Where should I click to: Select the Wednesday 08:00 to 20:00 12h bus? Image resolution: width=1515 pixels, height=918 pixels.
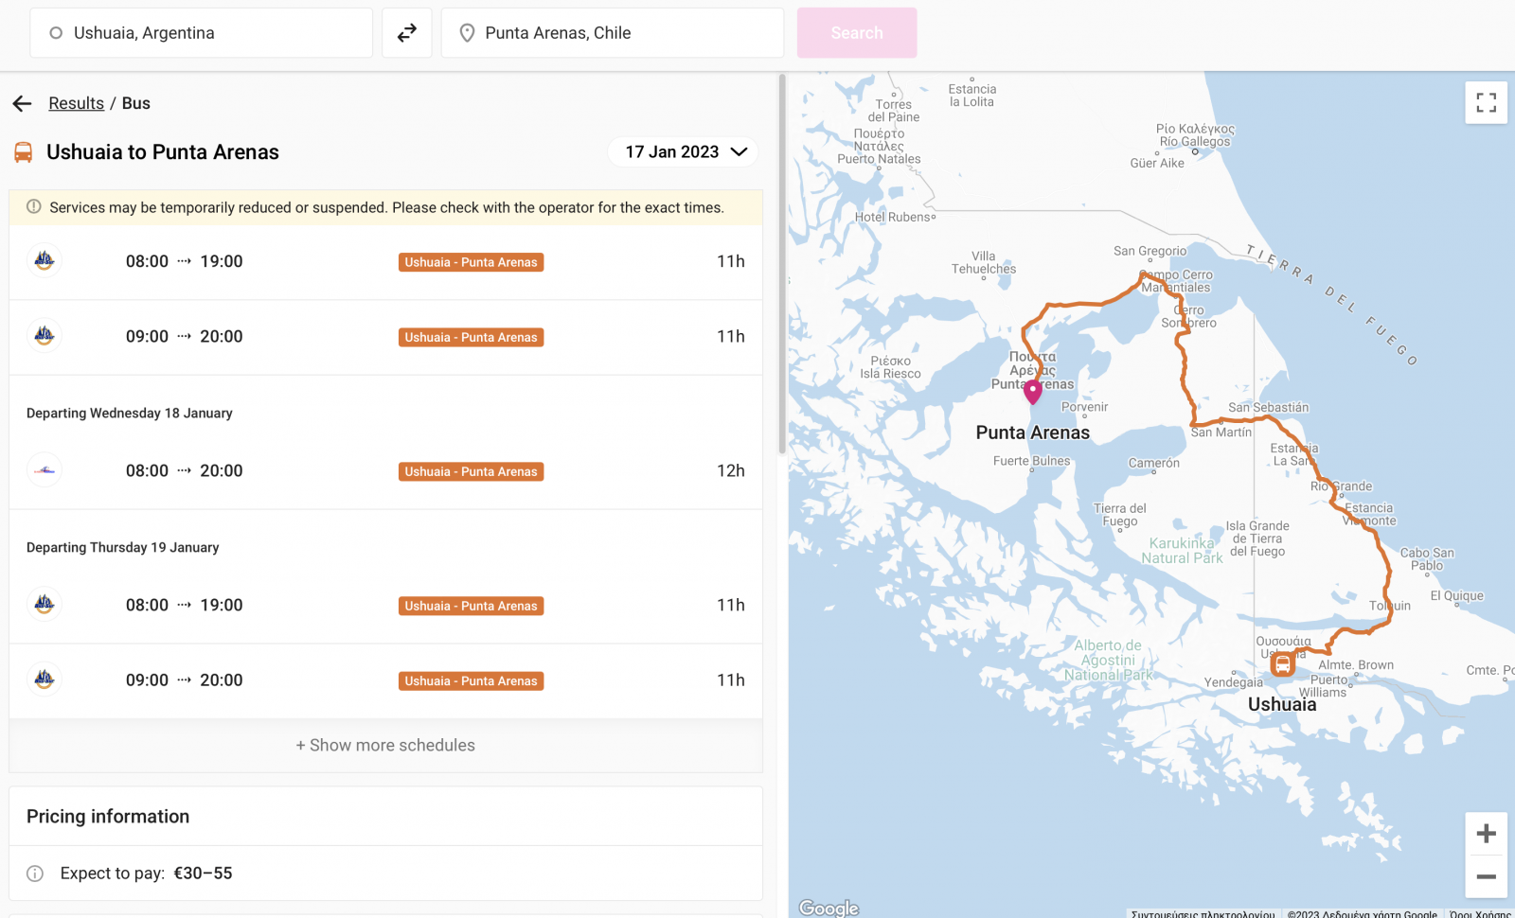click(385, 471)
